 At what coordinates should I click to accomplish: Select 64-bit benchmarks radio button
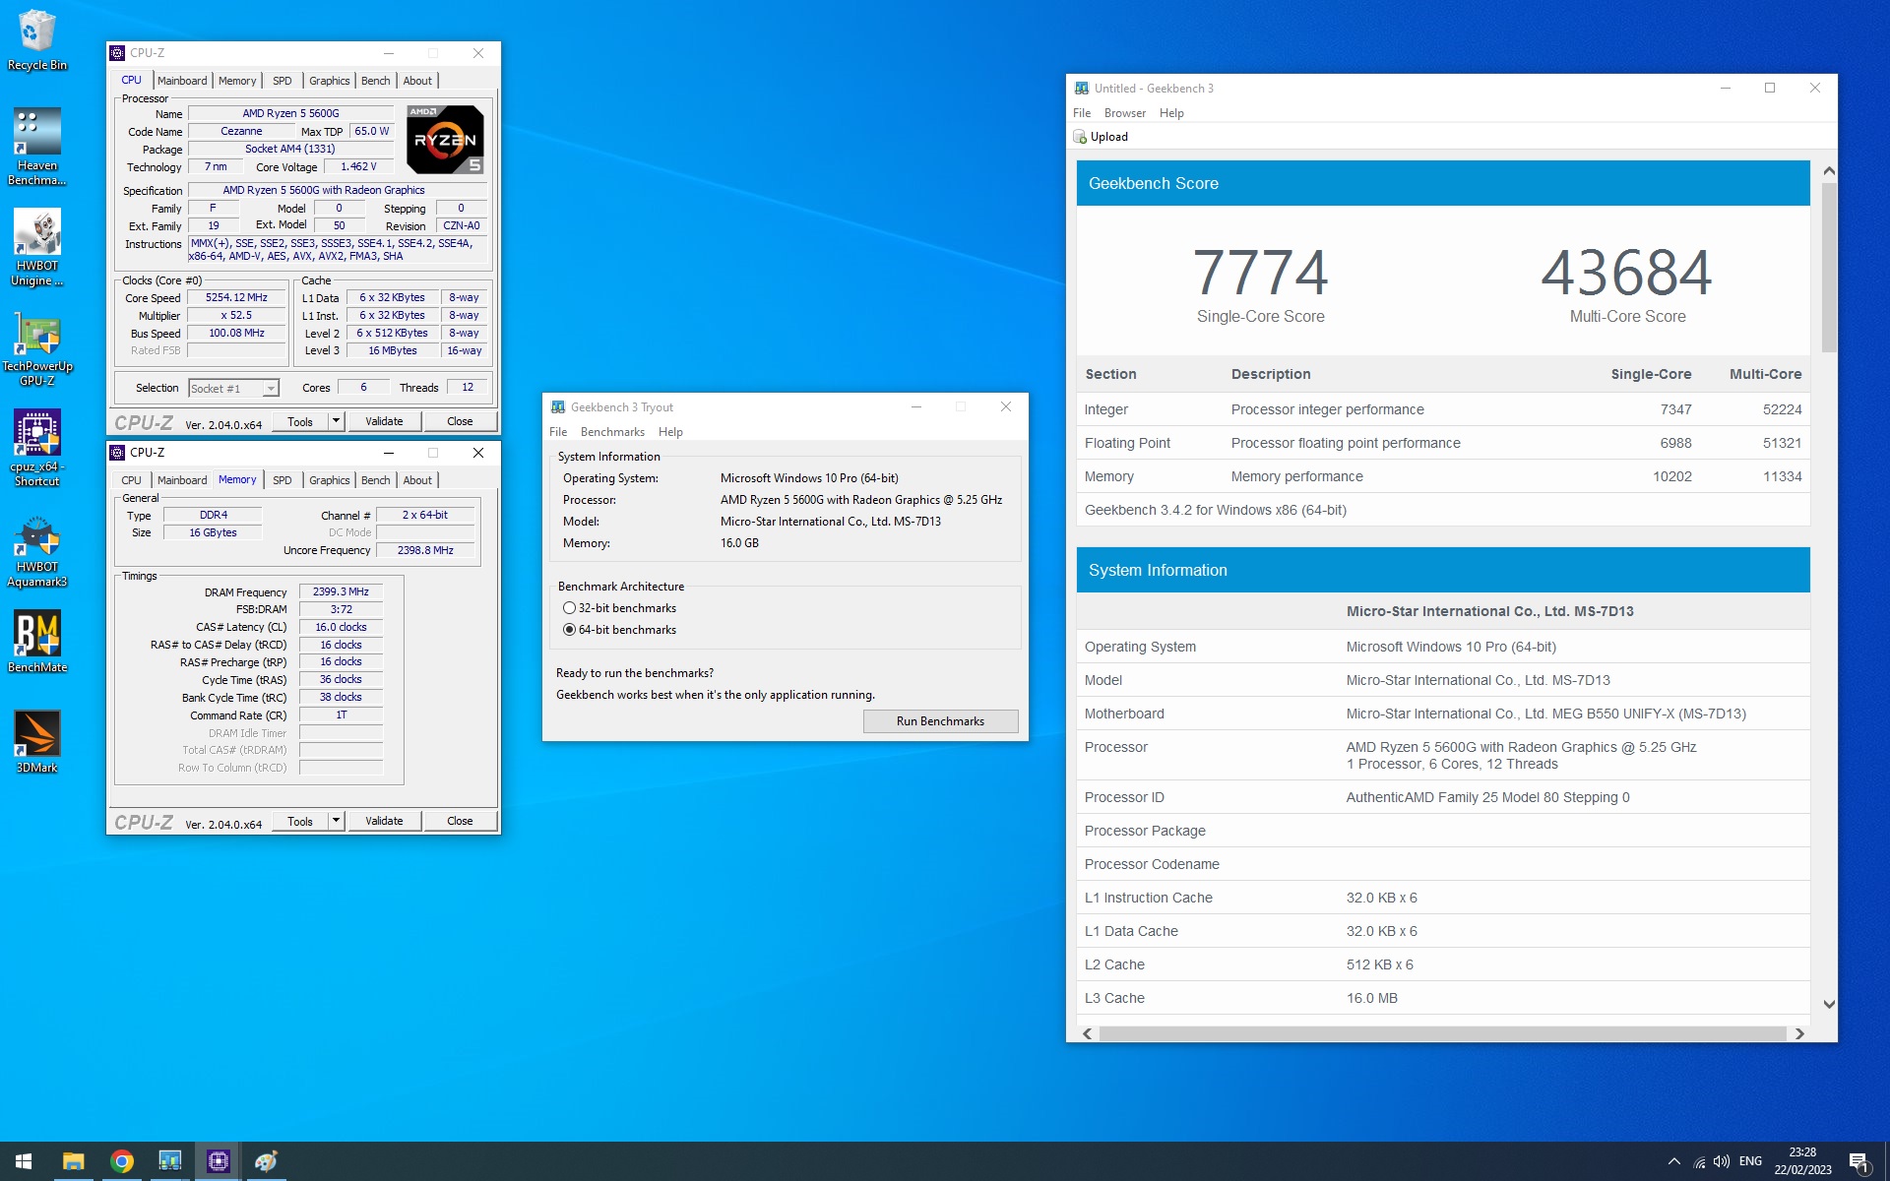pyautogui.click(x=569, y=630)
